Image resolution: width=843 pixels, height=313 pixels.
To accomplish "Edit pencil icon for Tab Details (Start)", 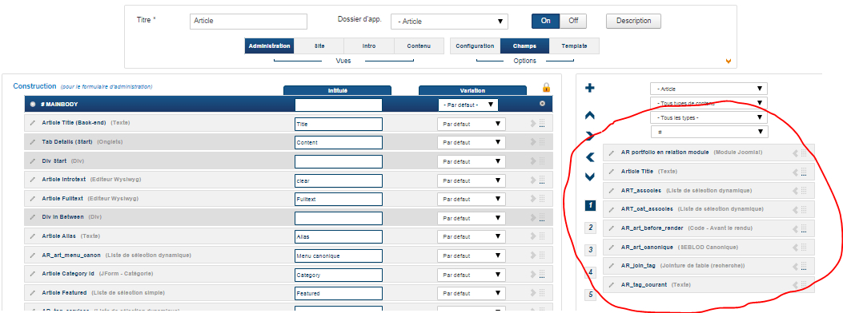I will click(33, 142).
